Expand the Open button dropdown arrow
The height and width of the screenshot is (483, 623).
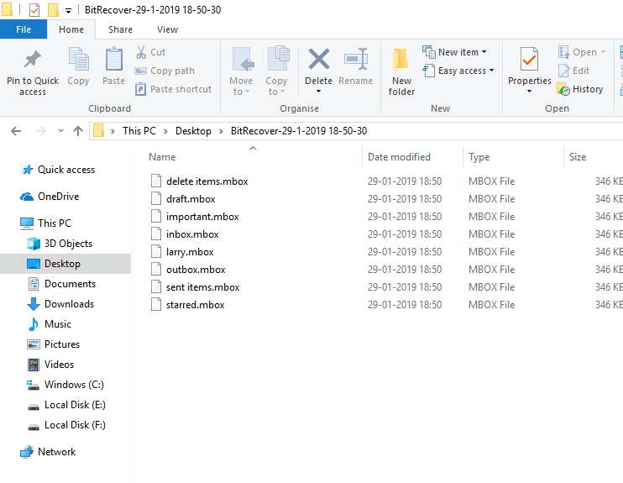pyautogui.click(x=603, y=52)
